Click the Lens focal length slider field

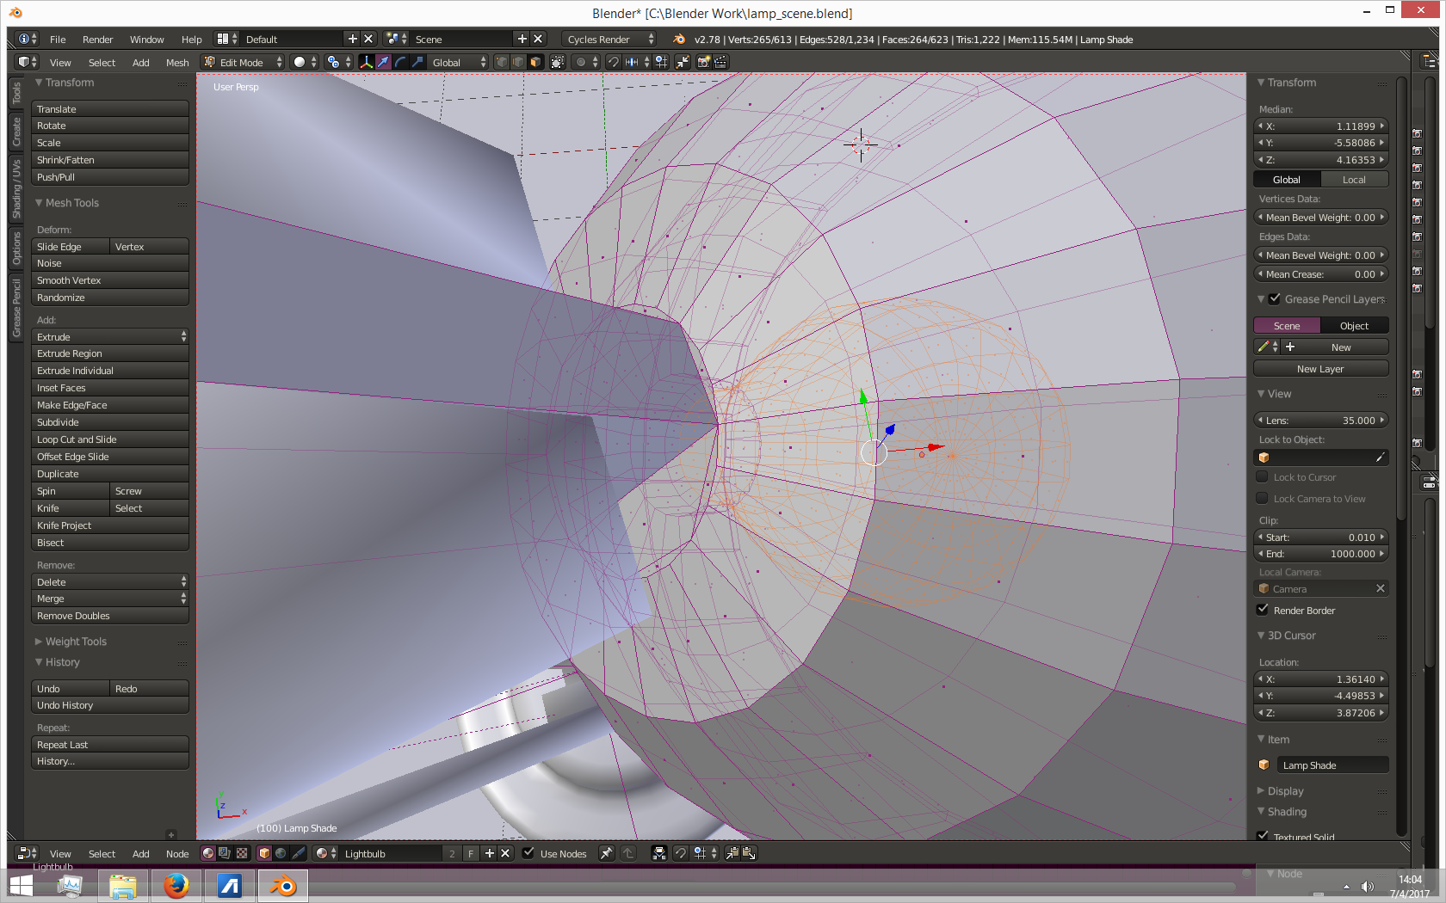[1321, 421]
